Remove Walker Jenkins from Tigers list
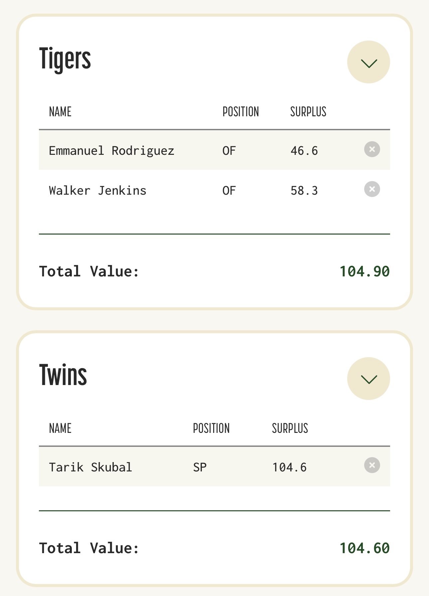 (x=372, y=189)
